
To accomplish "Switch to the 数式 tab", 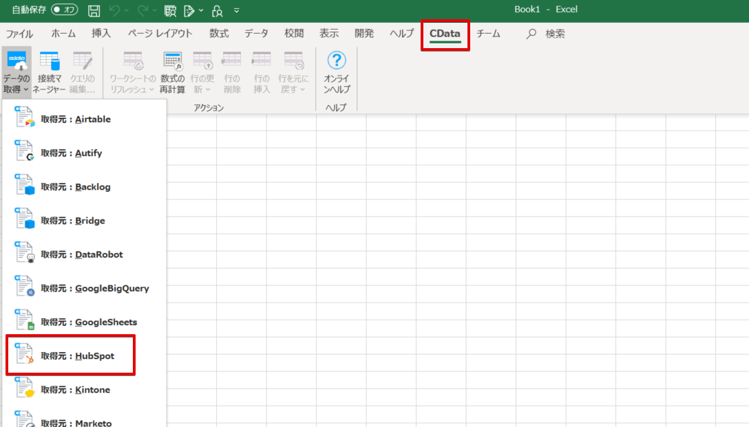I will pos(219,34).
